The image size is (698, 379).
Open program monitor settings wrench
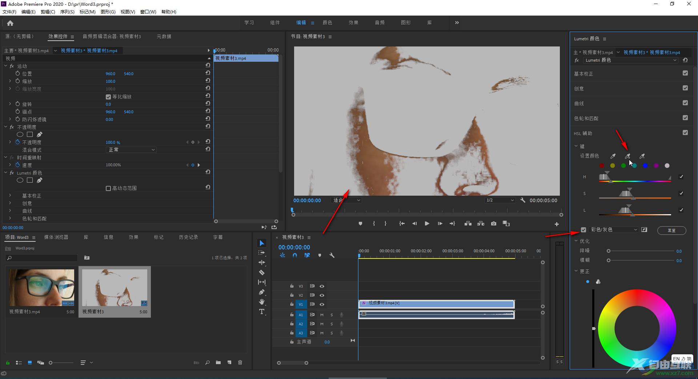(523, 200)
